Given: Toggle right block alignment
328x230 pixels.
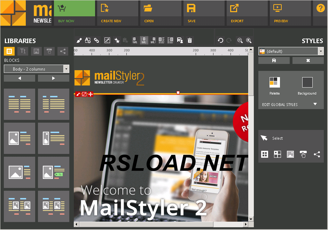Looking at the screenshot, I should 153,40.
